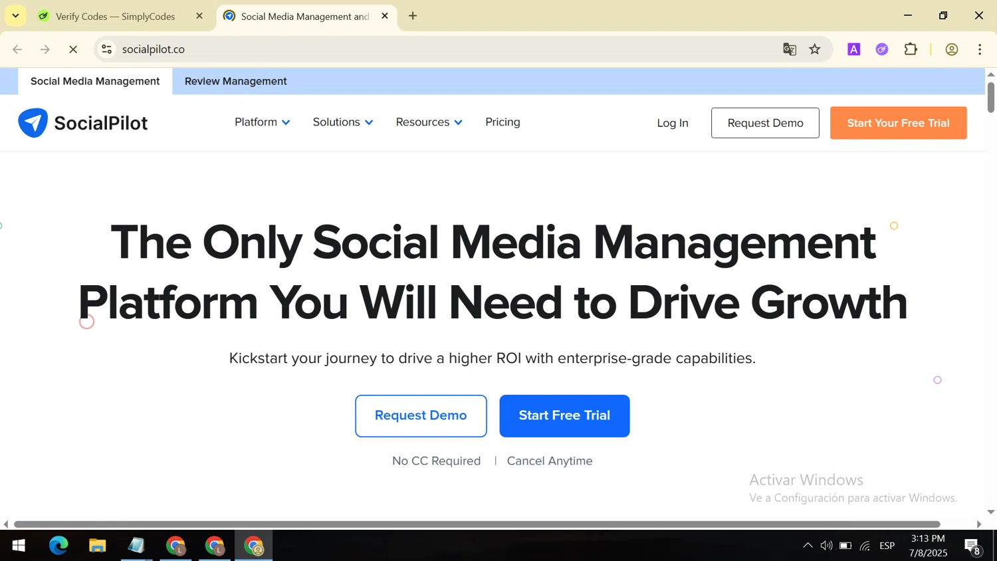Open the volume control in the tray
Viewport: 997px width, 561px height.
826,546
